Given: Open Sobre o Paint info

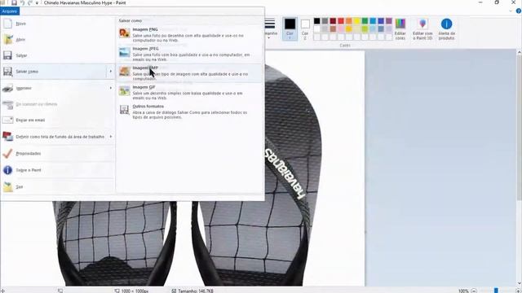Looking at the screenshot, I should coord(58,170).
